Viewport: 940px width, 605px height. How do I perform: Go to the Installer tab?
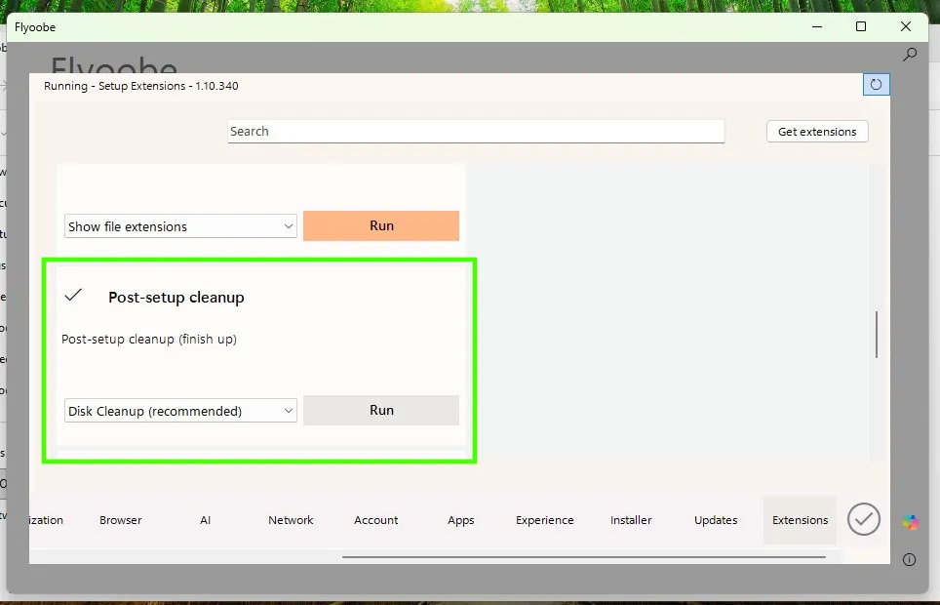(630, 520)
